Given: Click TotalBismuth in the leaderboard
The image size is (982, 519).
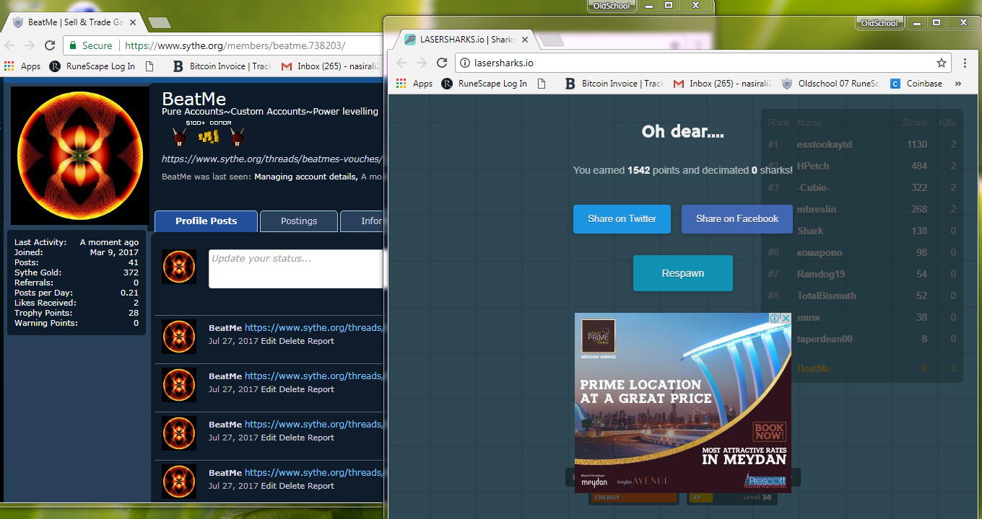Looking at the screenshot, I should (x=827, y=296).
